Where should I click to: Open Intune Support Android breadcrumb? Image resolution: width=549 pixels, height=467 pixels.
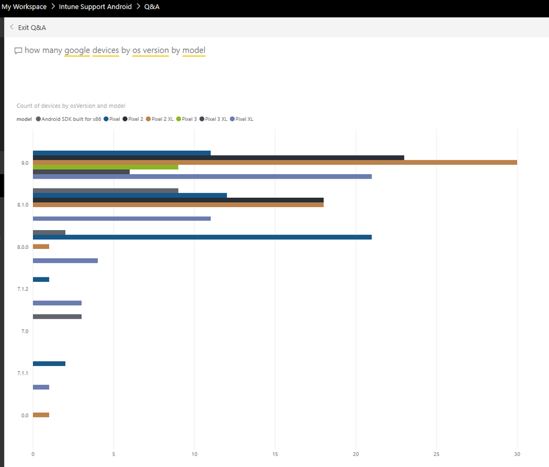click(x=95, y=7)
